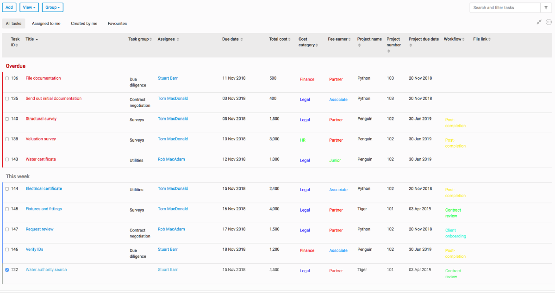Click the Junior fee earner on Water certificate row
This screenshot has height=293, width=555.
coord(335,160)
